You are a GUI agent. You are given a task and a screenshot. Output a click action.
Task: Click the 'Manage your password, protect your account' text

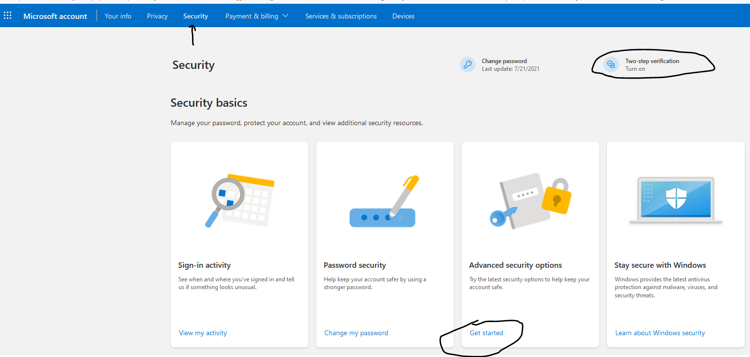(x=297, y=123)
